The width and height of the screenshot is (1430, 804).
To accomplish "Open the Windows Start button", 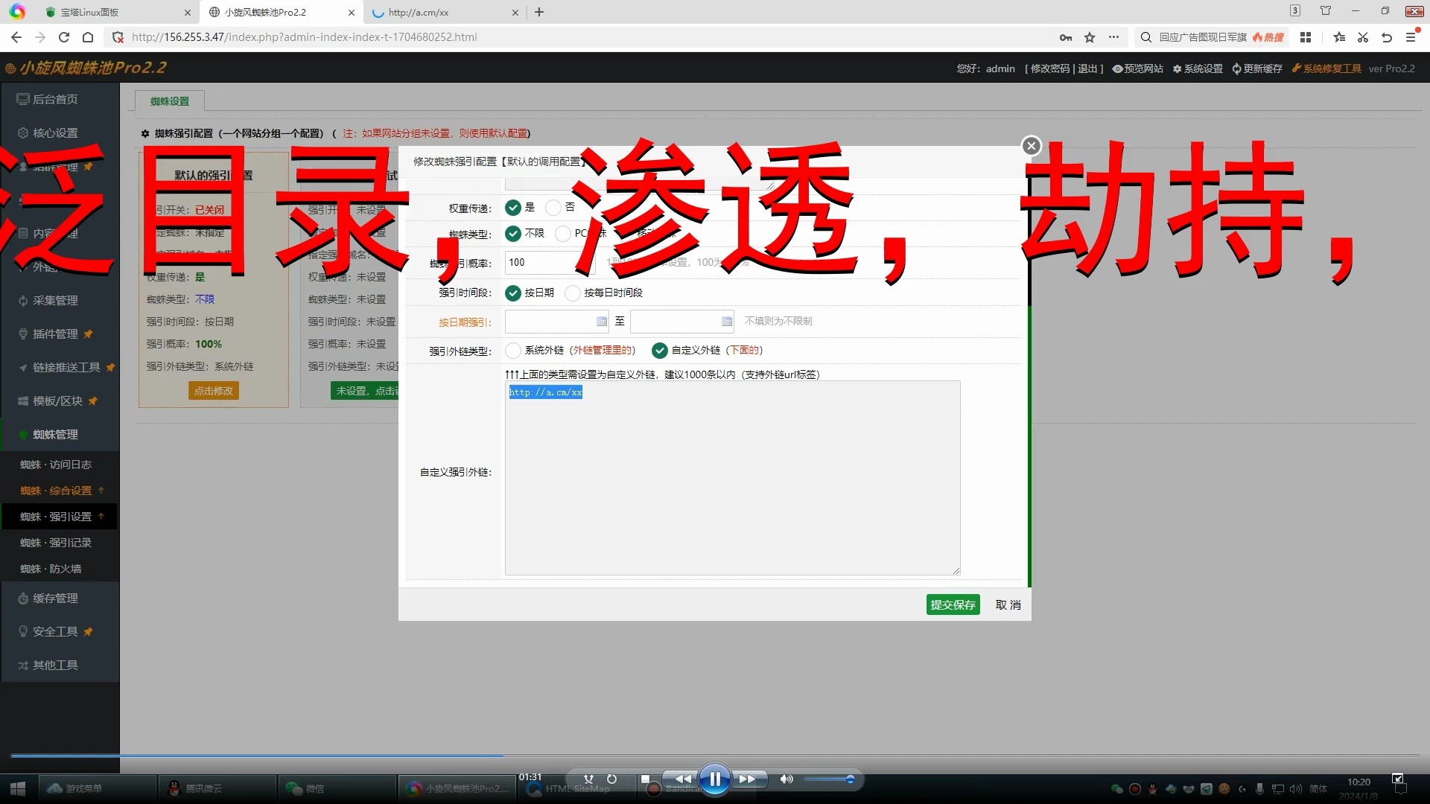I will click(18, 788).
